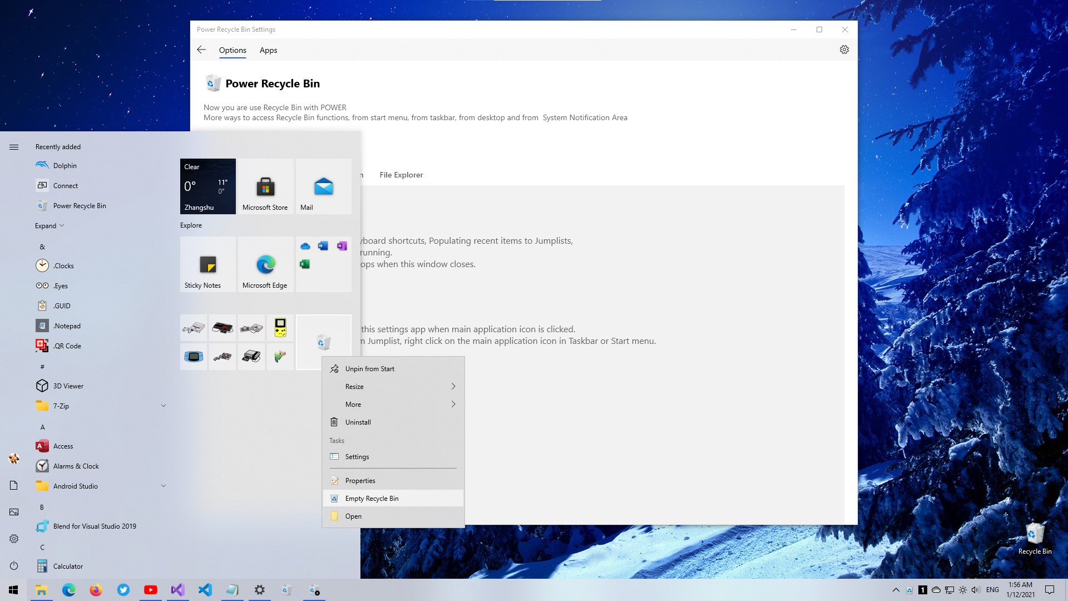Open Alarms & Clock
Image resolution: width=1068 pixels, height=601 pixels.
(100, 466)
